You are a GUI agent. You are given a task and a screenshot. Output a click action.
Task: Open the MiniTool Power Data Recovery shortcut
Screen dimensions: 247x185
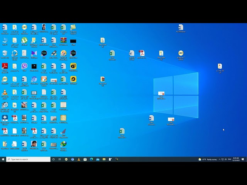pyautogui.click(x=63, y=55)
